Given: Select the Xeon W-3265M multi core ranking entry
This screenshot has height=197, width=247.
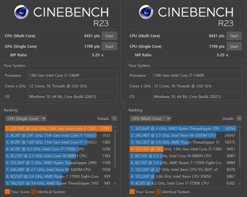Looking at the screenshot, I should point(183,135).
